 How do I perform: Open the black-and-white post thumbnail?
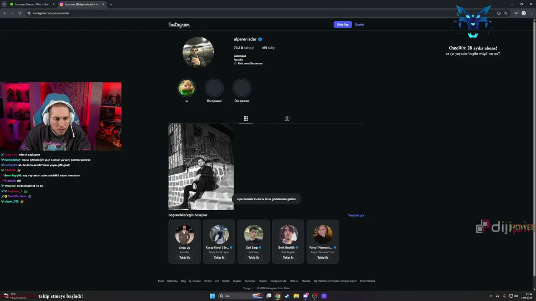click(201, 166)
